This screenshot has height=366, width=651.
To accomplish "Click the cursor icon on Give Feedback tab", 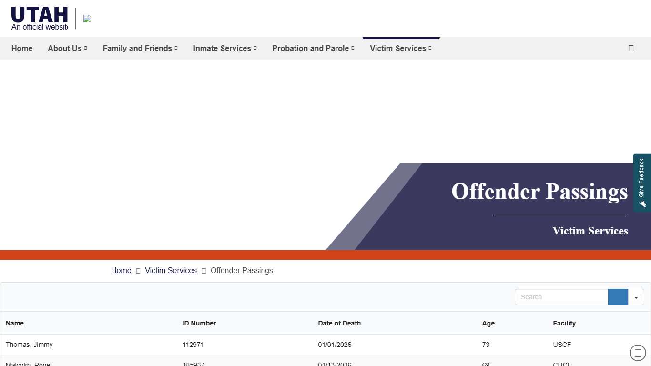I will click(642, 203).
